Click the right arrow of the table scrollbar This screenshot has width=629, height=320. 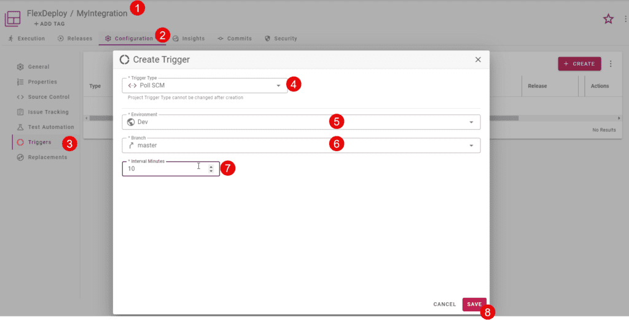point(619,119)
